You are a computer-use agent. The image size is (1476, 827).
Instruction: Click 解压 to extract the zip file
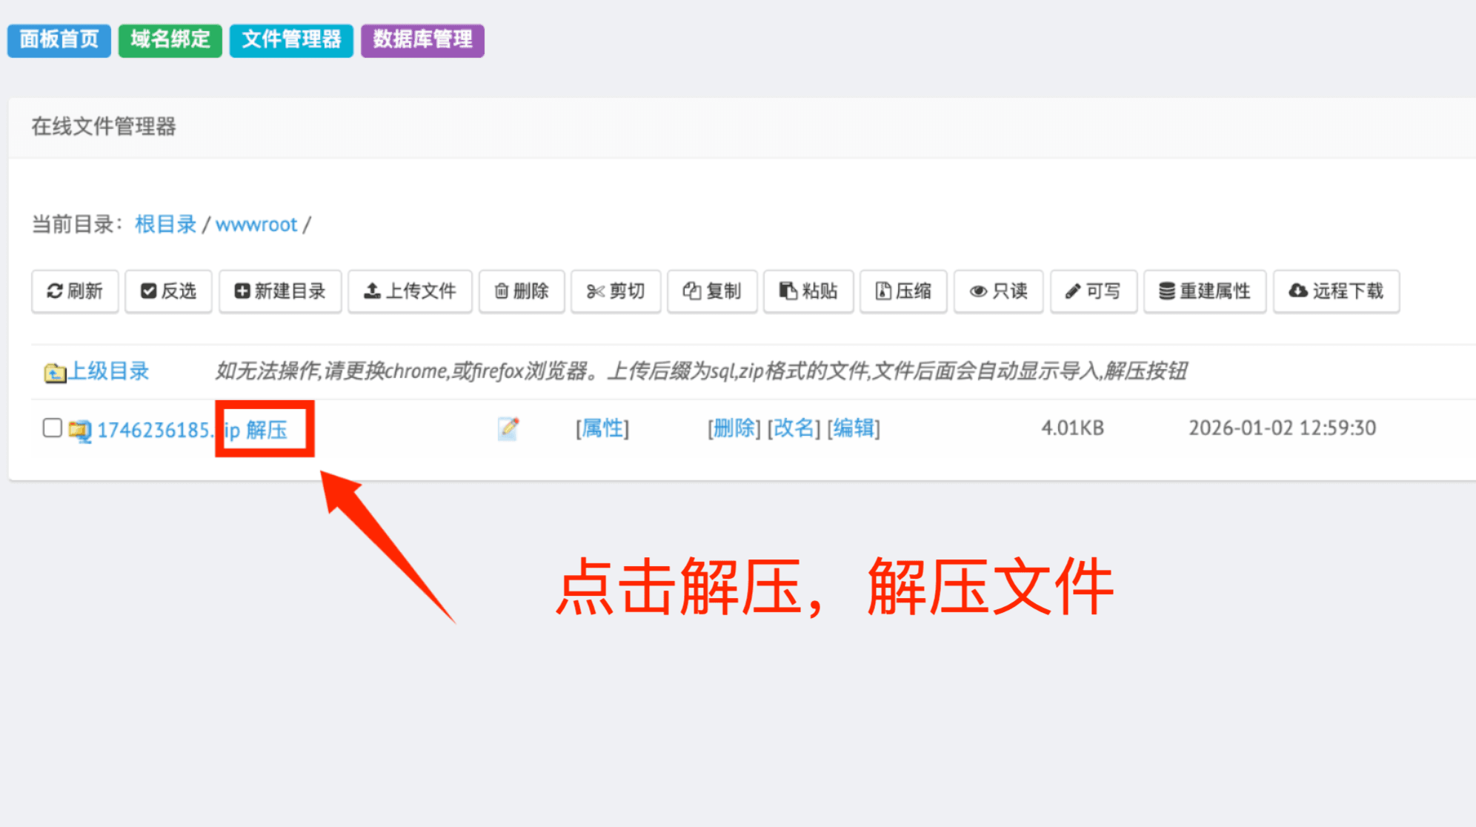pyautogui.click(x=267, y=430)
